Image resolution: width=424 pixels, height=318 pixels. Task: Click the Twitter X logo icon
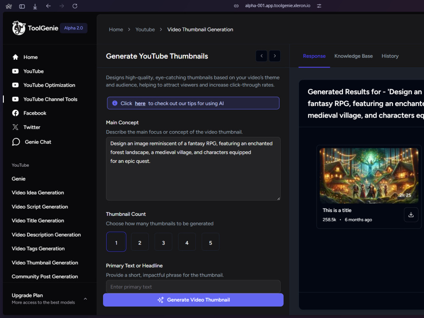coord(15,127)
